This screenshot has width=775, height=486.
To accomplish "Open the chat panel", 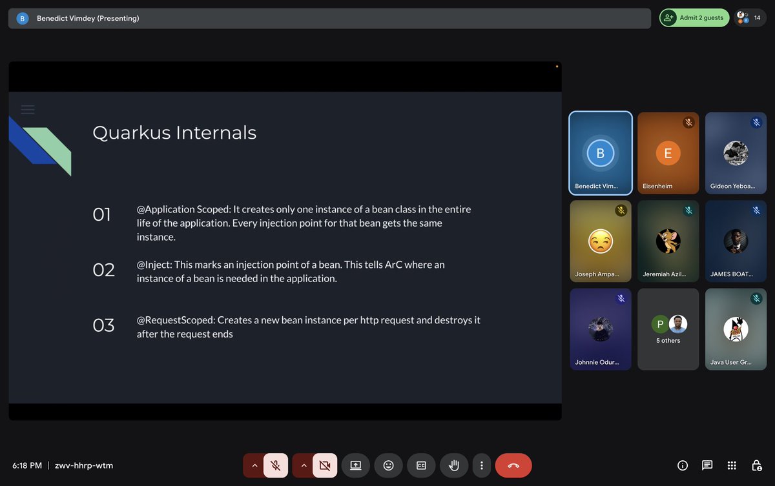I will click(707, 465).
